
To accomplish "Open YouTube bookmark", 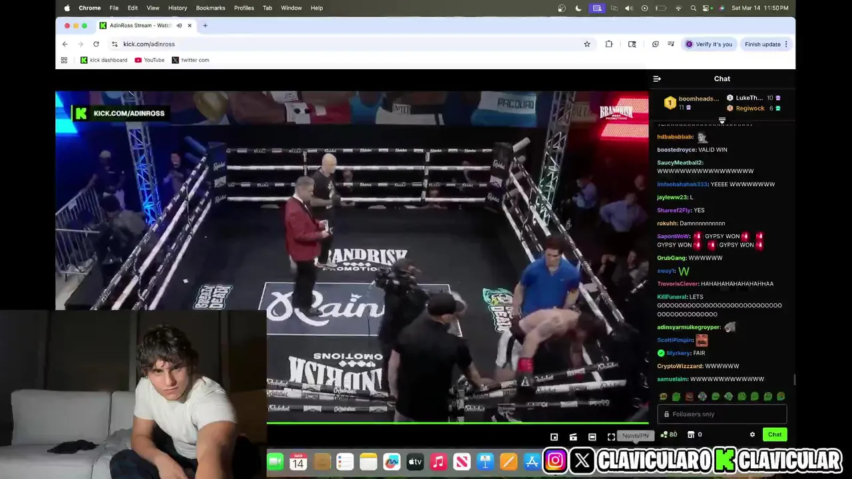I will click(149, 60).
